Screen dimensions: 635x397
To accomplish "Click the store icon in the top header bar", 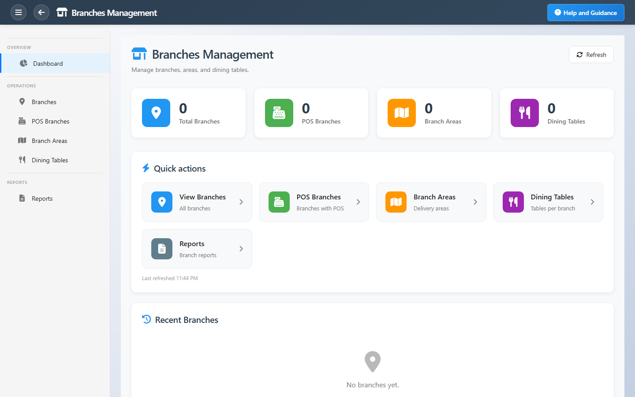I will [62, 12].
